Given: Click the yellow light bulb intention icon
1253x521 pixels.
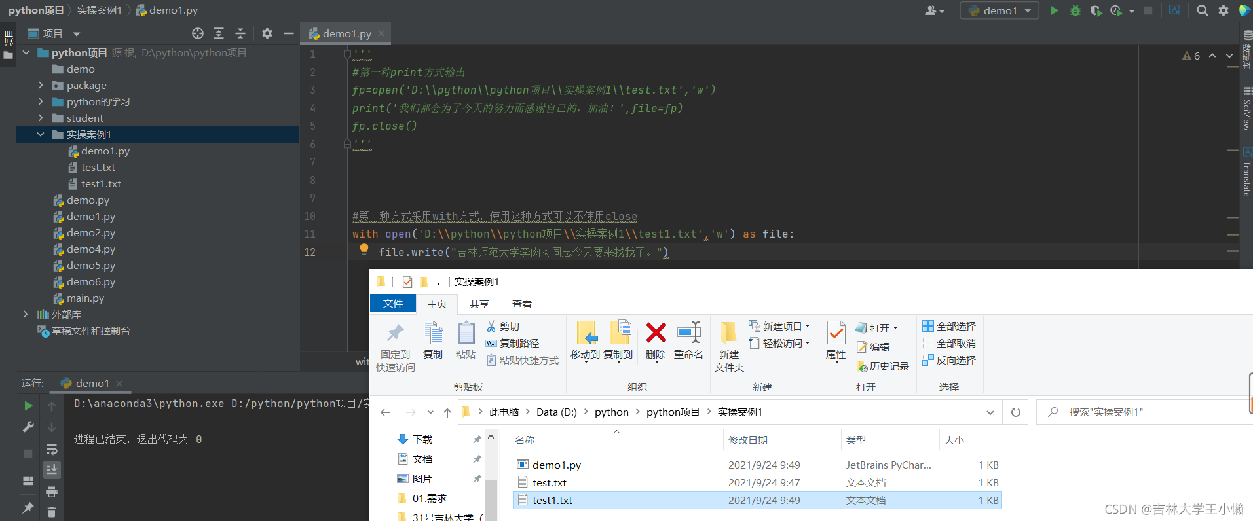Looking at the screenshot, I should (x=364, y=249).
